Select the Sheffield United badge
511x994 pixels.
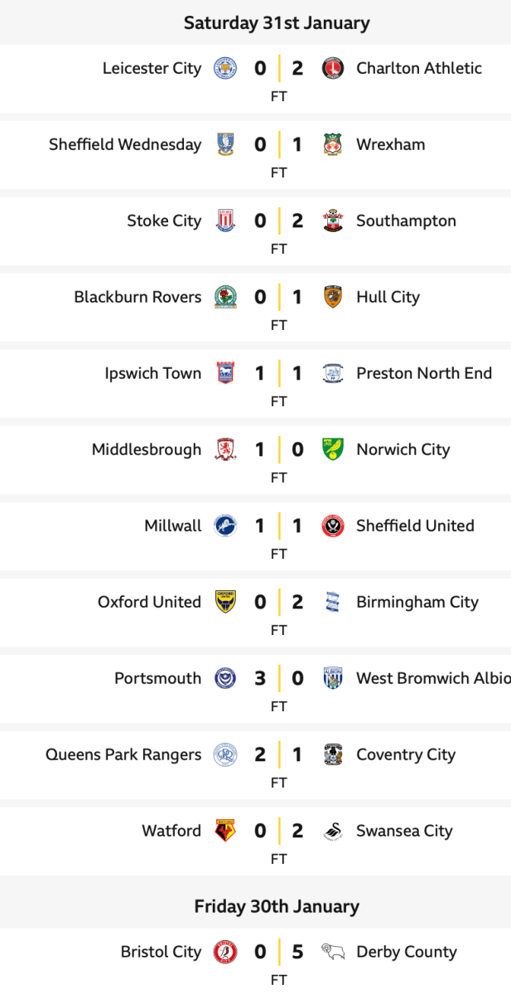(332, 526)
